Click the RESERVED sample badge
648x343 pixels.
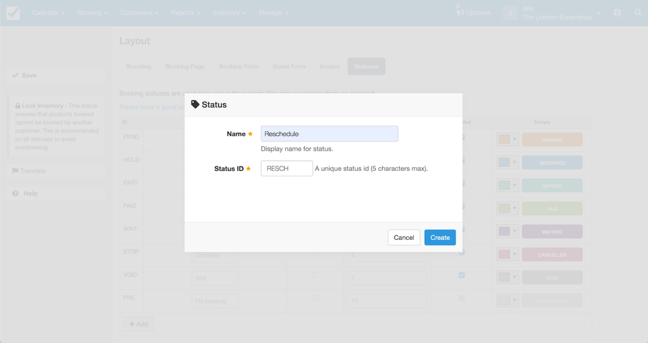552,163
